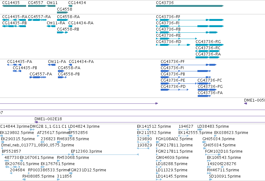Click protein CG14435-PA label

(20, 61)
